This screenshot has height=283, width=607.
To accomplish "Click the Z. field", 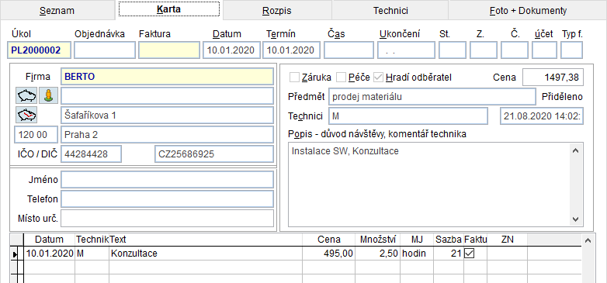I will (483, 50).
